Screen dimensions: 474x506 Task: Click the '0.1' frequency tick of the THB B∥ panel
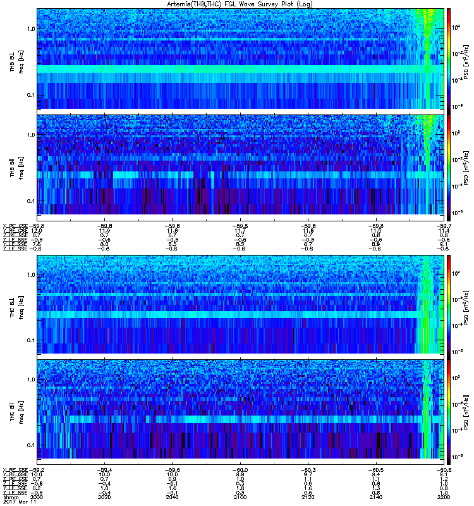[x=31, y=201]
